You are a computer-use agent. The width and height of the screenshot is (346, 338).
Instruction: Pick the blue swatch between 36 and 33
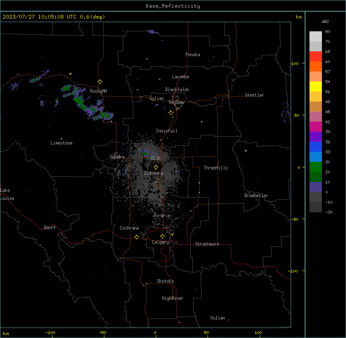[315, 147]
